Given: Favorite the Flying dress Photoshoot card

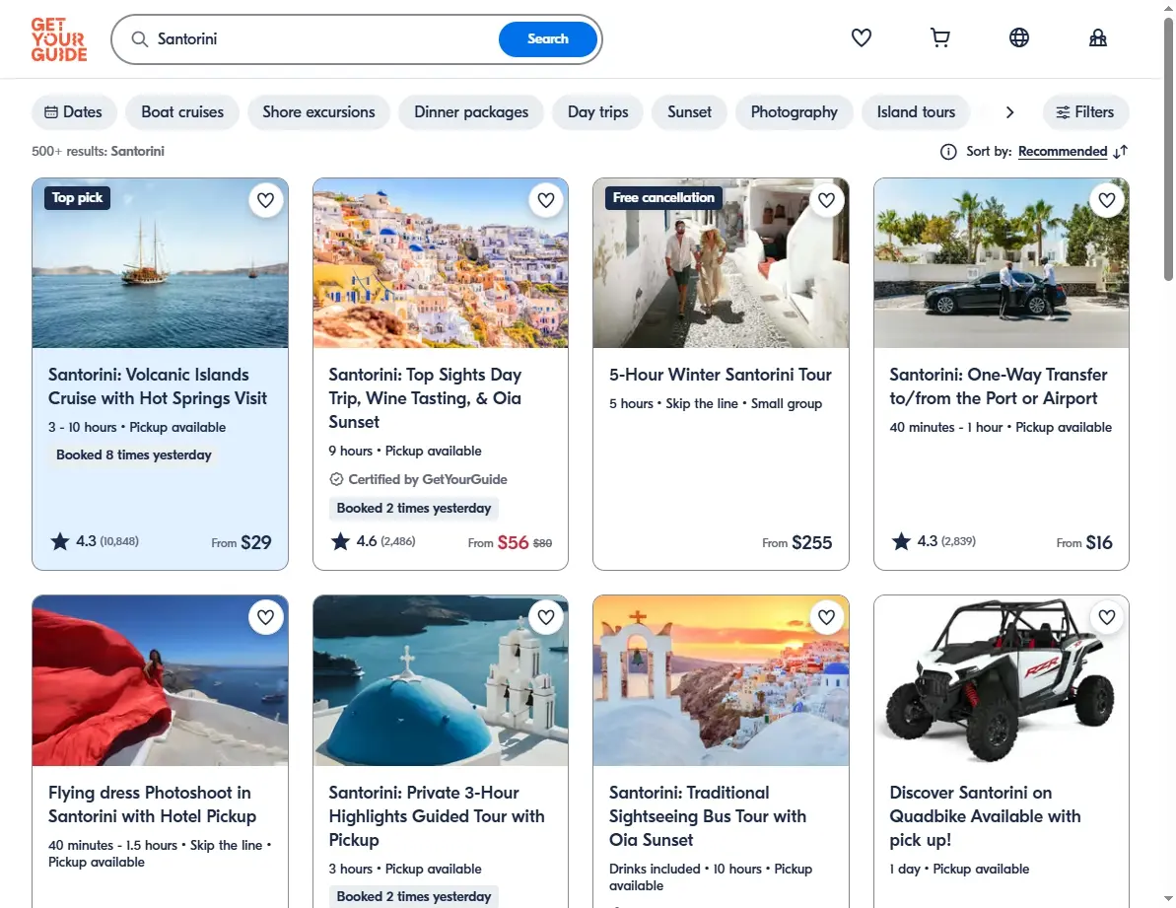Looking at the screenshot, I should point(265,617).
